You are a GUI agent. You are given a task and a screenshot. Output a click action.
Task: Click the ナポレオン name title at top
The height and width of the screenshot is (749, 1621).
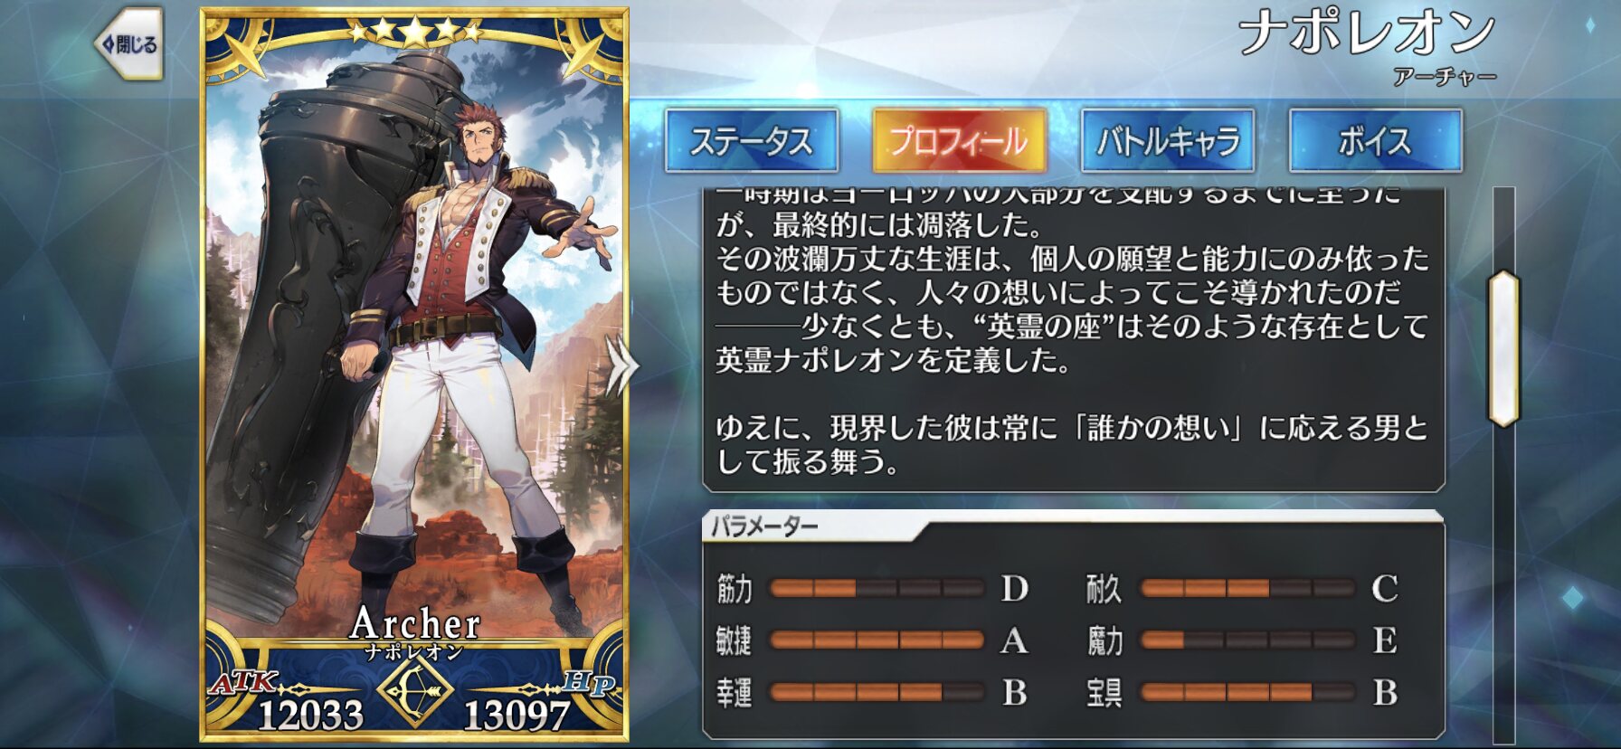(x=1366, y=34)
